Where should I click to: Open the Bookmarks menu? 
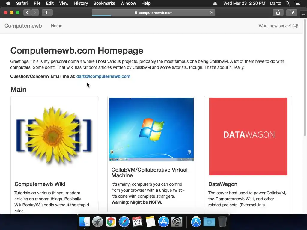[104, 3]
